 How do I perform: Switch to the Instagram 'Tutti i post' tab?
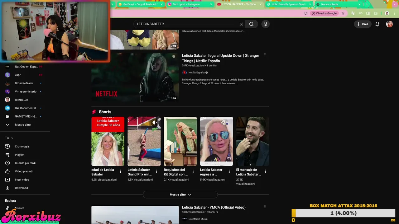point(190,4)
